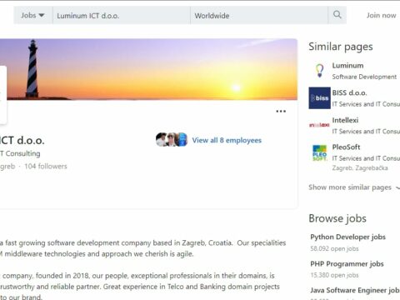
Task: Open View all 8 employees link
Action: (x=227, y=140)
